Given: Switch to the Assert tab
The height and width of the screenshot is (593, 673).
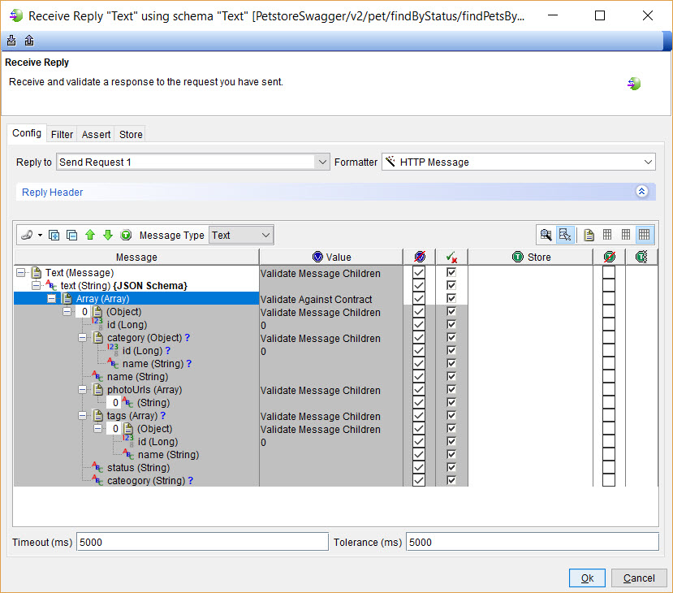Looking at the screenshot, I should [95, 134].
